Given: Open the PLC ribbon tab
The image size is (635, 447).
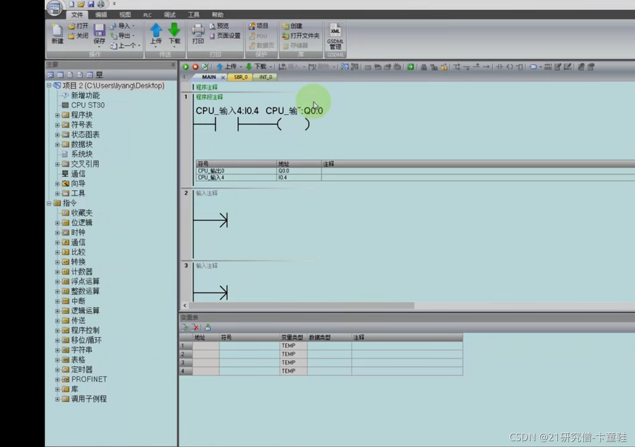Looking at the screenshot, I should click(147, 14).
